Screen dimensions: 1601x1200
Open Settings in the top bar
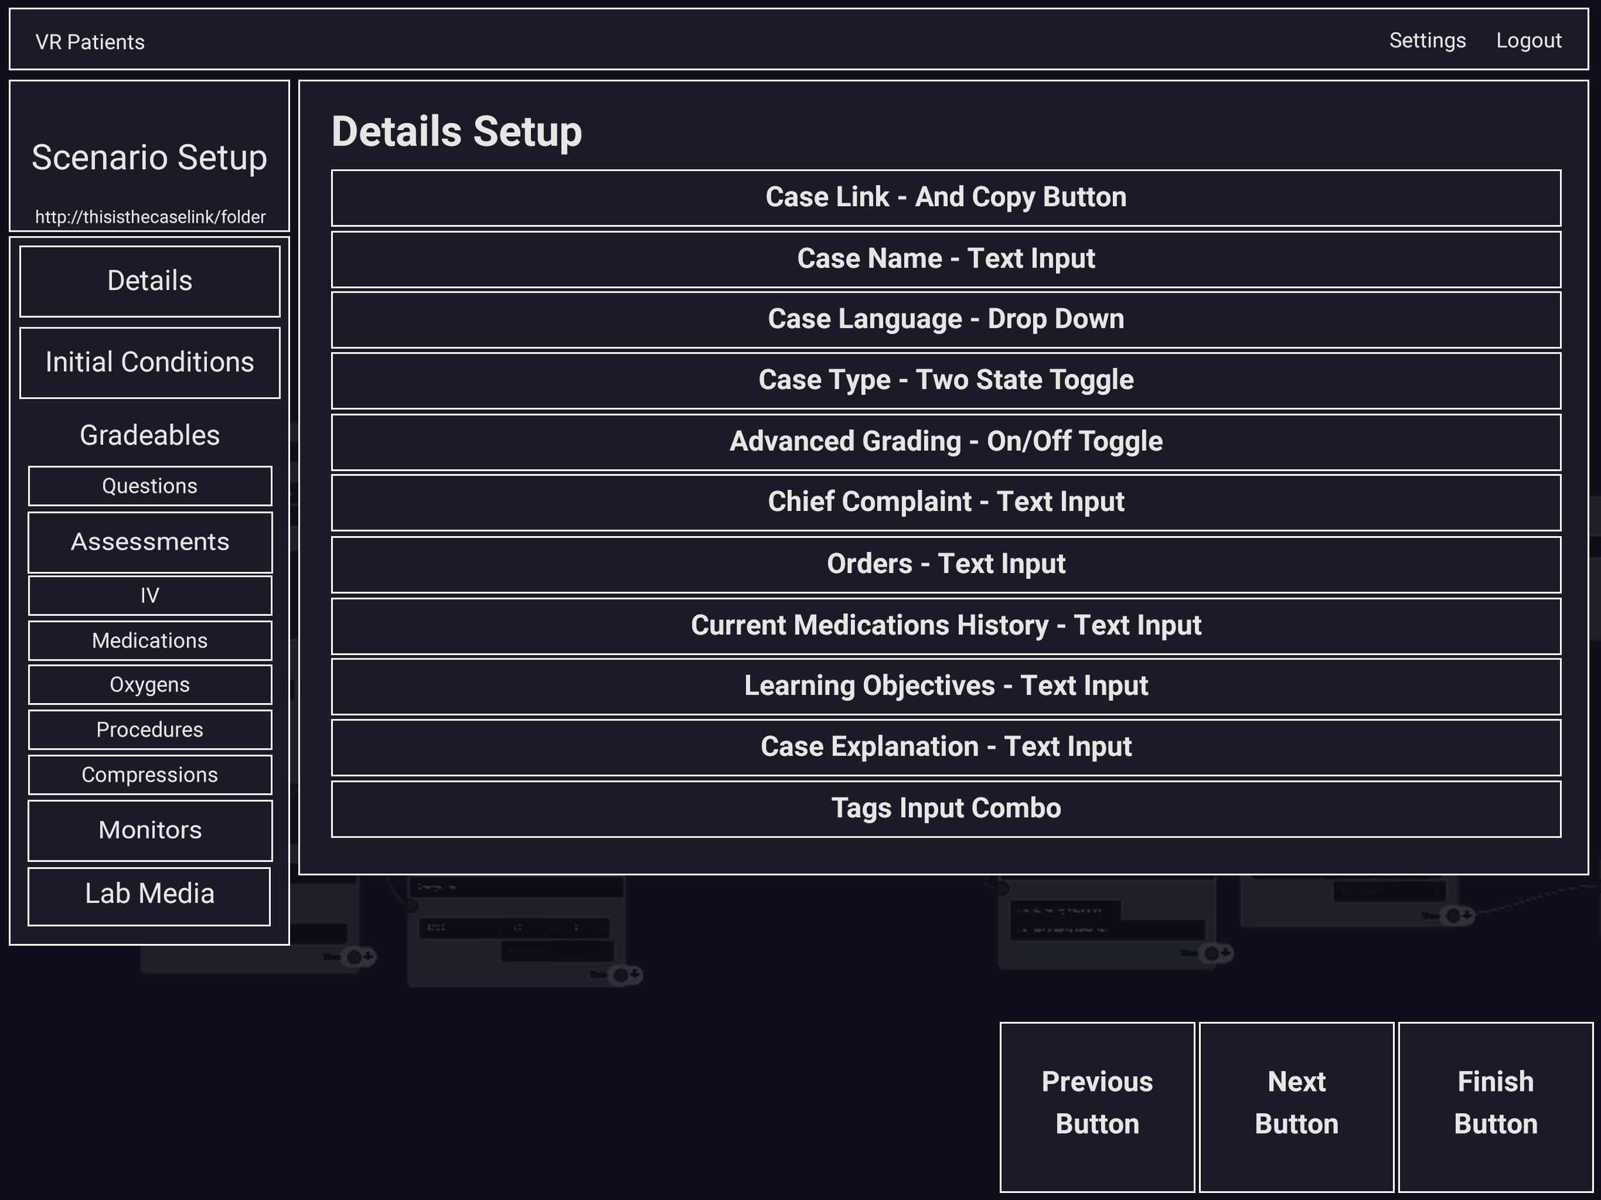point(1427,40)
